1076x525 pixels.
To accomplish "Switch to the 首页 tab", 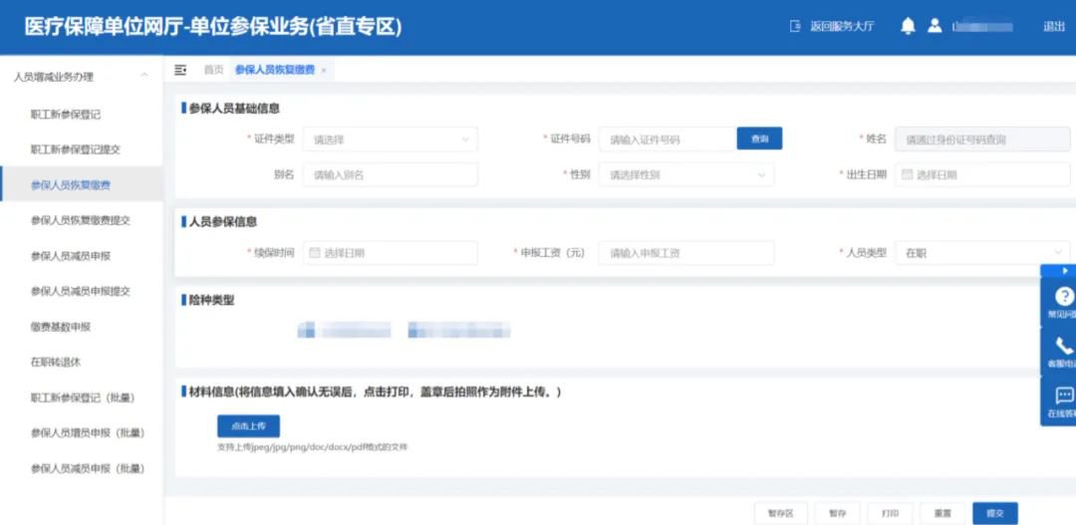I will coord(213,70).
